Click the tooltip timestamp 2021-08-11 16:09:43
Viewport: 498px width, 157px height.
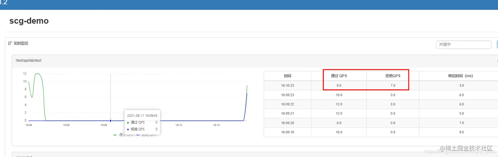[142, 116]
